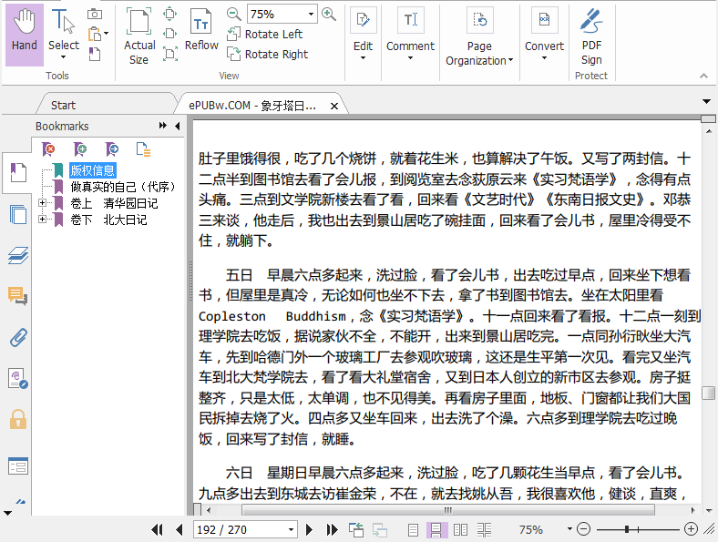This screenshot has height=542, width=718.
Task: Click the Delete bookmark icon
Action: pos(48,149)
